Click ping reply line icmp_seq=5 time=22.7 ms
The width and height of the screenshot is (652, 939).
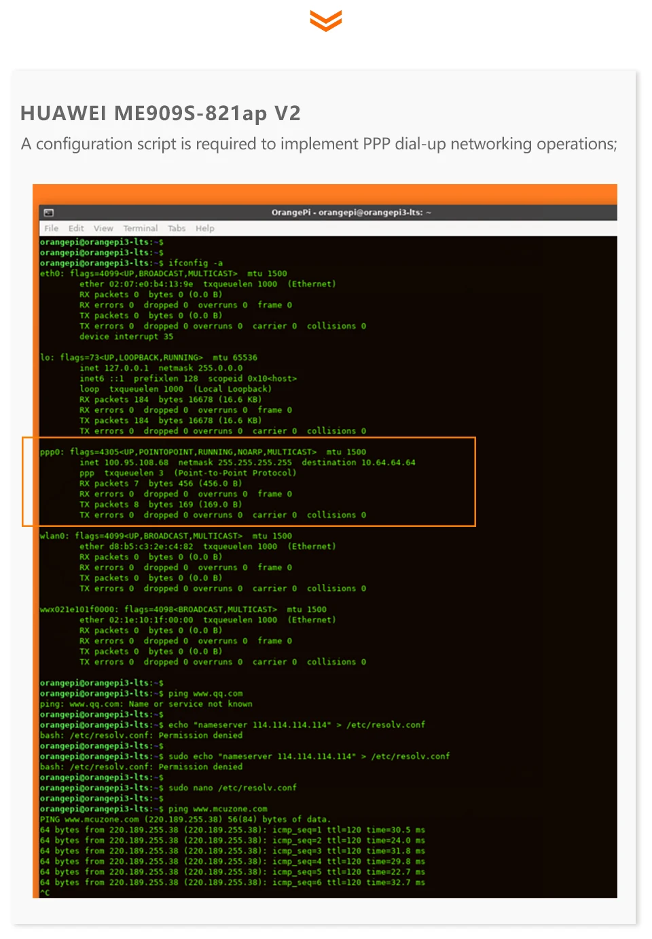(232, 872)
